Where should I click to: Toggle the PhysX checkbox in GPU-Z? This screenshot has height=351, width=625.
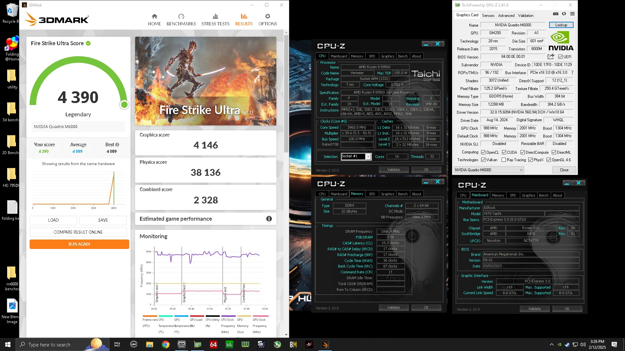pyautogui.click(x=530, y=160)
